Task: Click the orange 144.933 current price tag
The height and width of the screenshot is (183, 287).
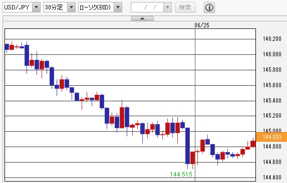Action: (271, 137)
